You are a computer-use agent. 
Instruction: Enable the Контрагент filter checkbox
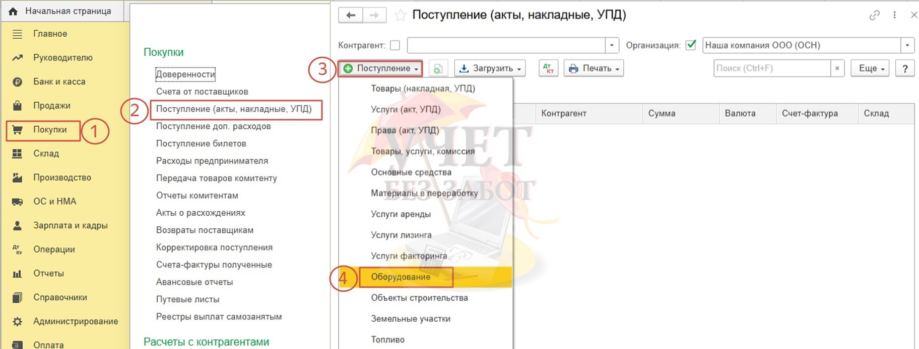(395, 45)
